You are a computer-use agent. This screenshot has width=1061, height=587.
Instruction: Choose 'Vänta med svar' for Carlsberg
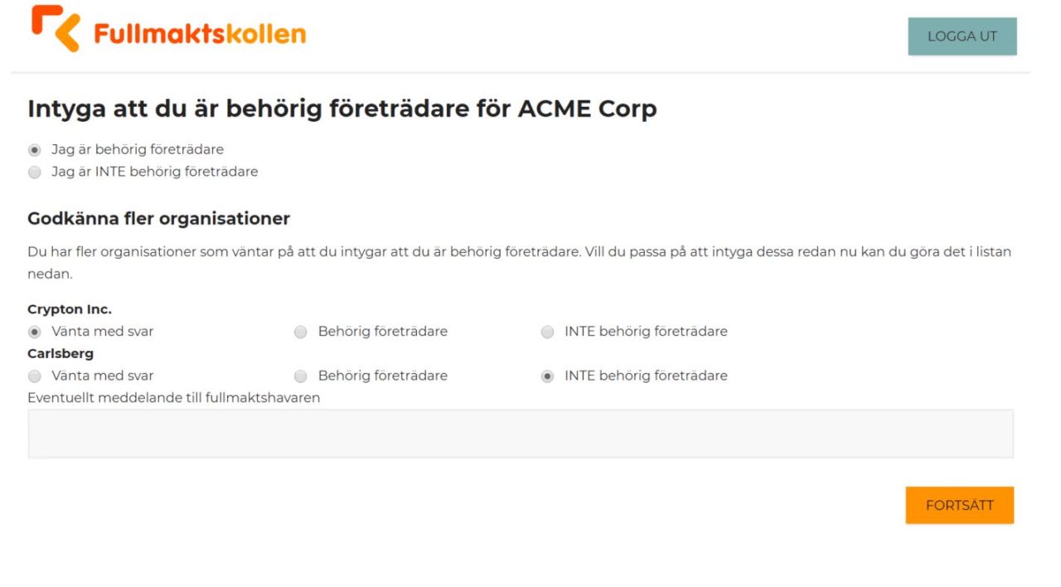coord(35,376)
